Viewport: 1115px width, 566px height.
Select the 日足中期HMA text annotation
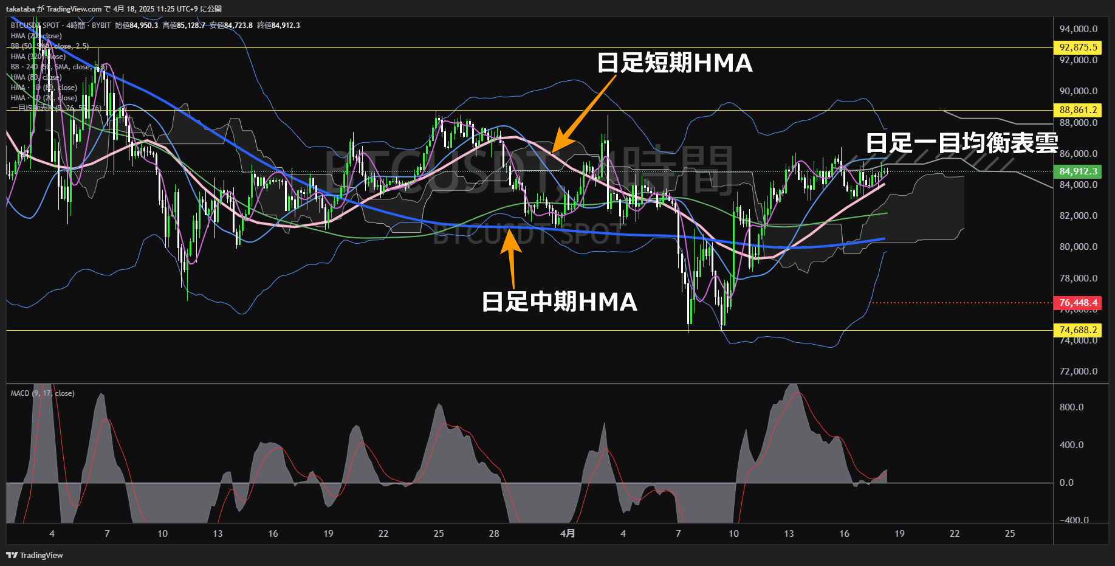pos(559,302)
